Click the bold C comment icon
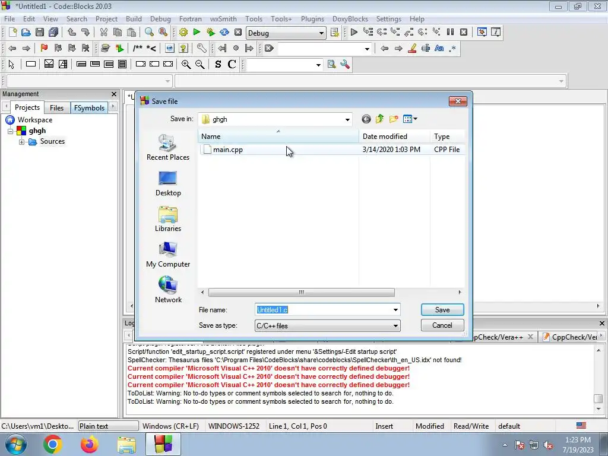 pyautogui.click(x=232, y=64)
